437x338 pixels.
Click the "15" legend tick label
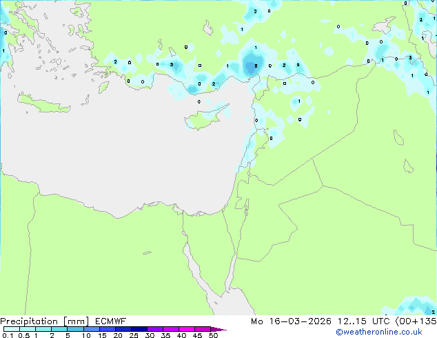pyautogui.click(x=102, y=335)
